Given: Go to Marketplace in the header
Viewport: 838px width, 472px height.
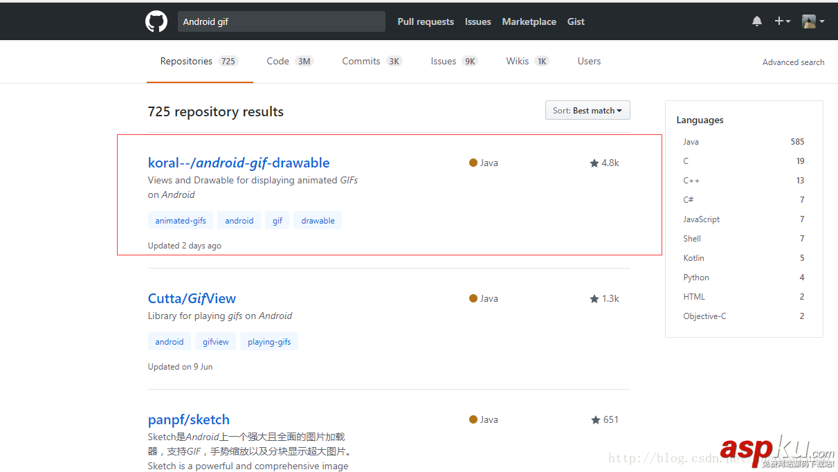Looking at the screenshot, I should click(x=529, y=21).
